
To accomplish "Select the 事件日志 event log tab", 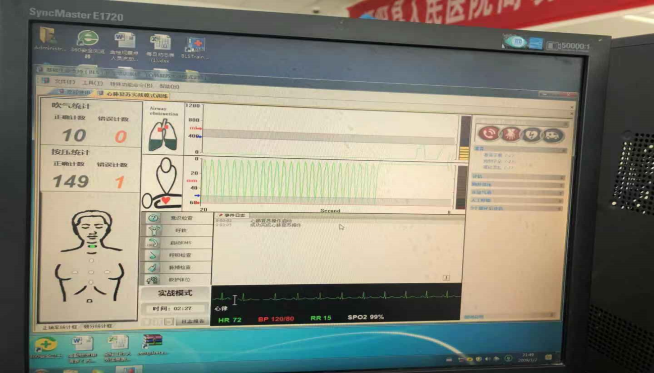I will [232, 215].
